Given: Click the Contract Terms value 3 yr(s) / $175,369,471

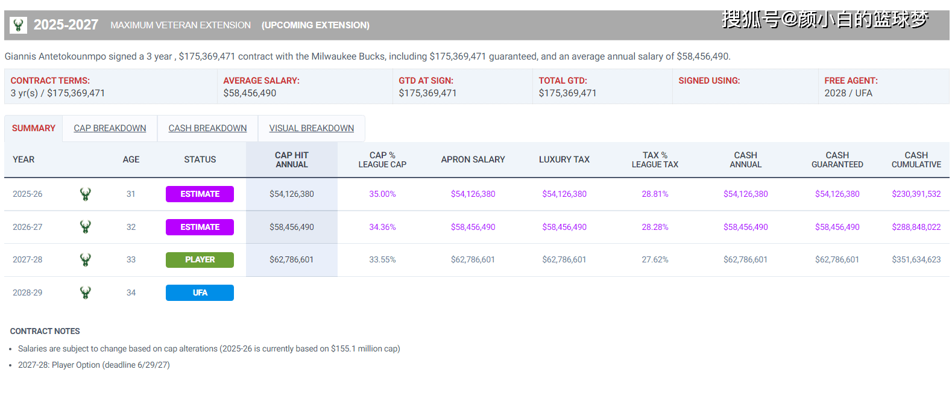Looking at the screenshot, I should pyautogui.click(x=58, y=93).
